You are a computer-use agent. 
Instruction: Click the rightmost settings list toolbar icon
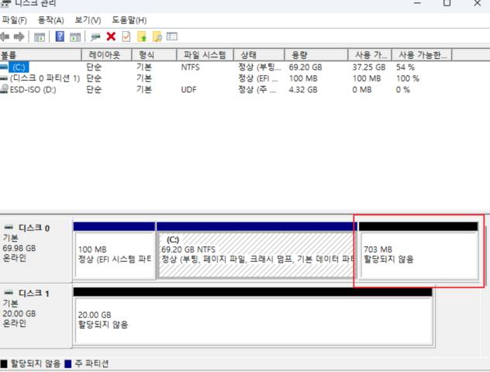tap(172, 36)
